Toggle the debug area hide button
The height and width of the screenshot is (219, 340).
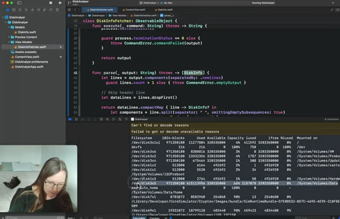tap(70, 119)
